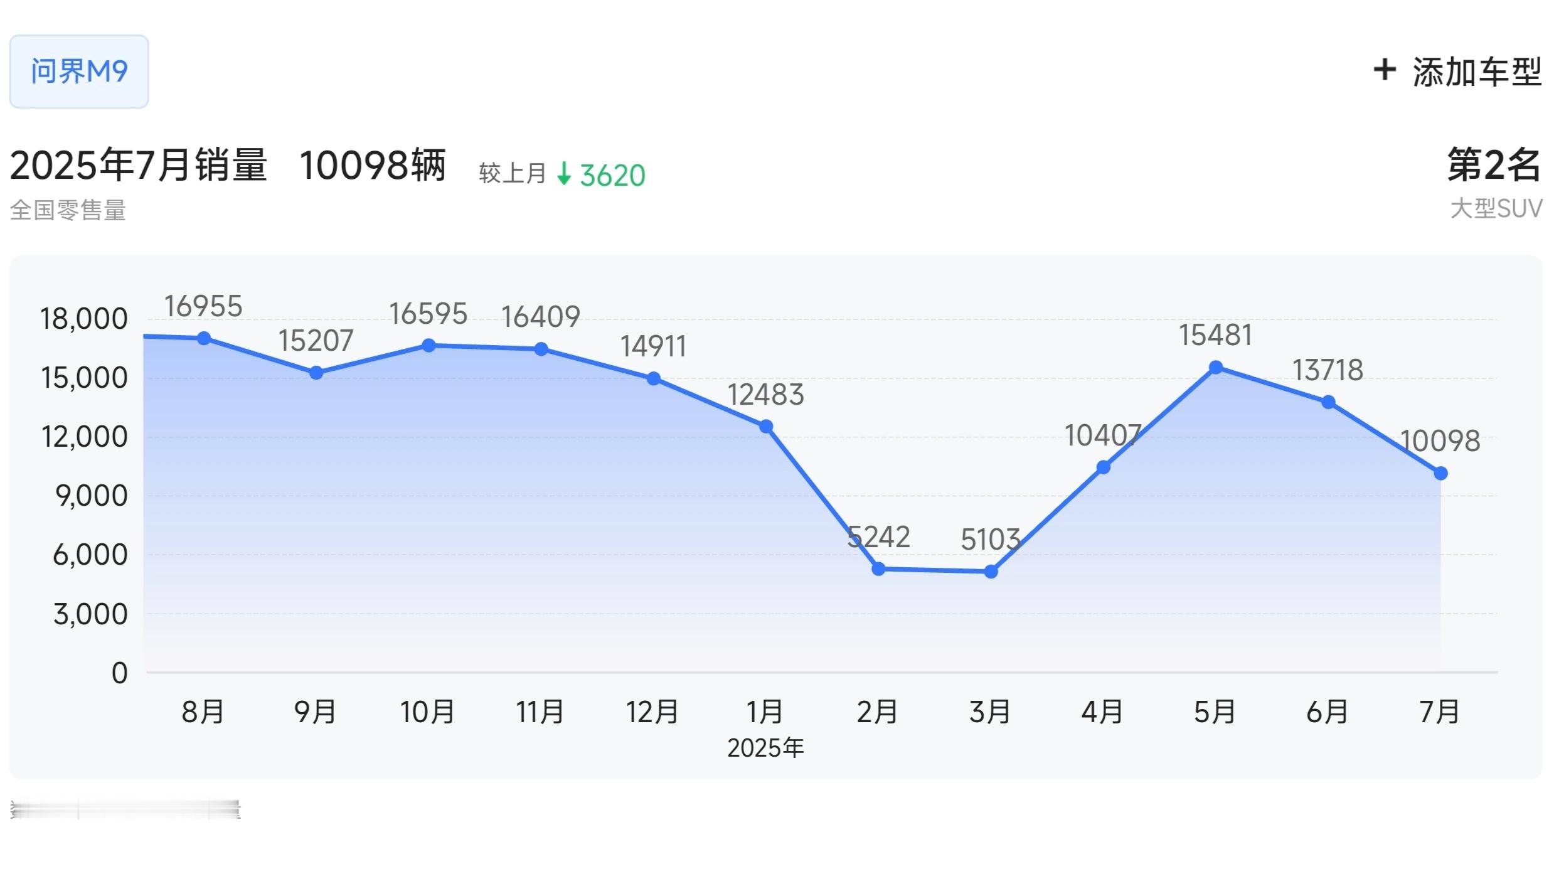The height and width of the screenshot is (874, 1554).
Task: Click the 第2名 ranking text
Action: click(1494, 165)
